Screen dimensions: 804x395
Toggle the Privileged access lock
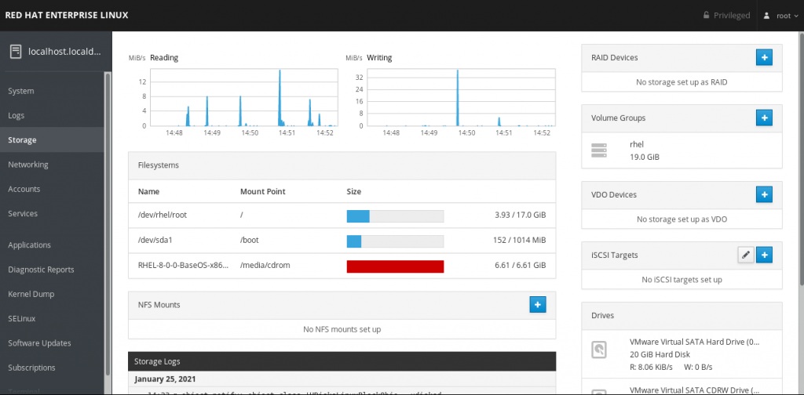pyautogui.click(x=726, y=16)
